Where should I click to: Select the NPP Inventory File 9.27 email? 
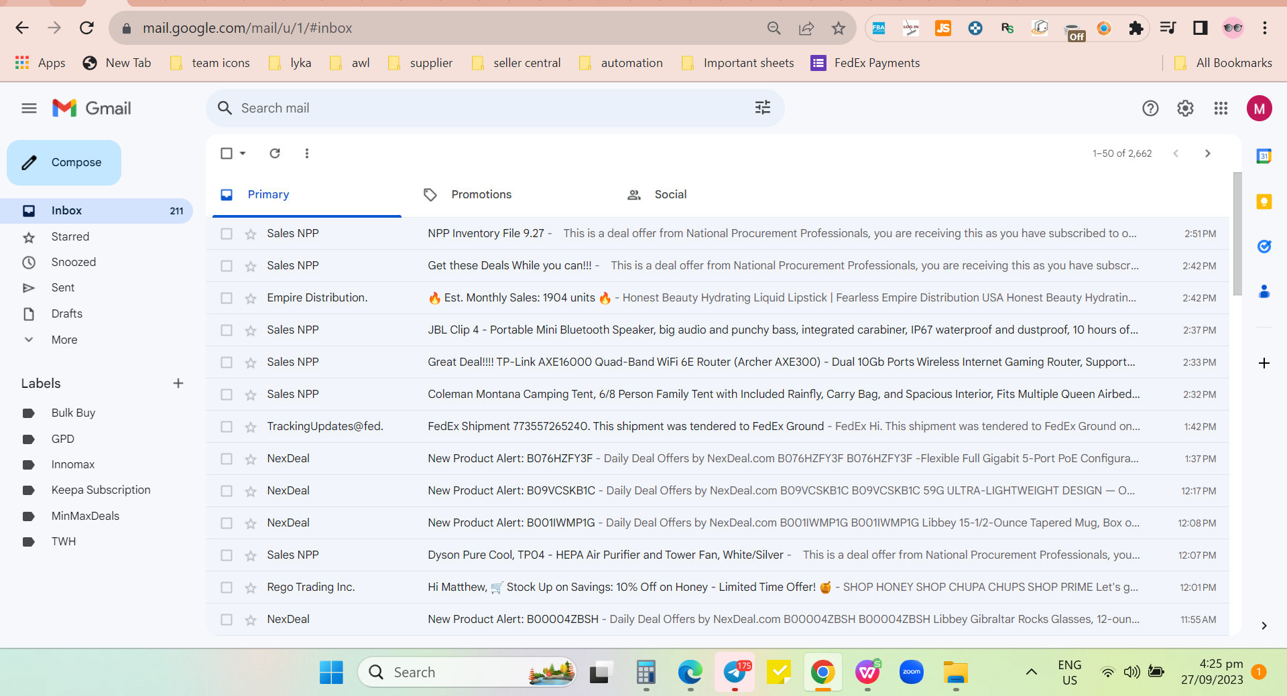[x=227, y=234]
